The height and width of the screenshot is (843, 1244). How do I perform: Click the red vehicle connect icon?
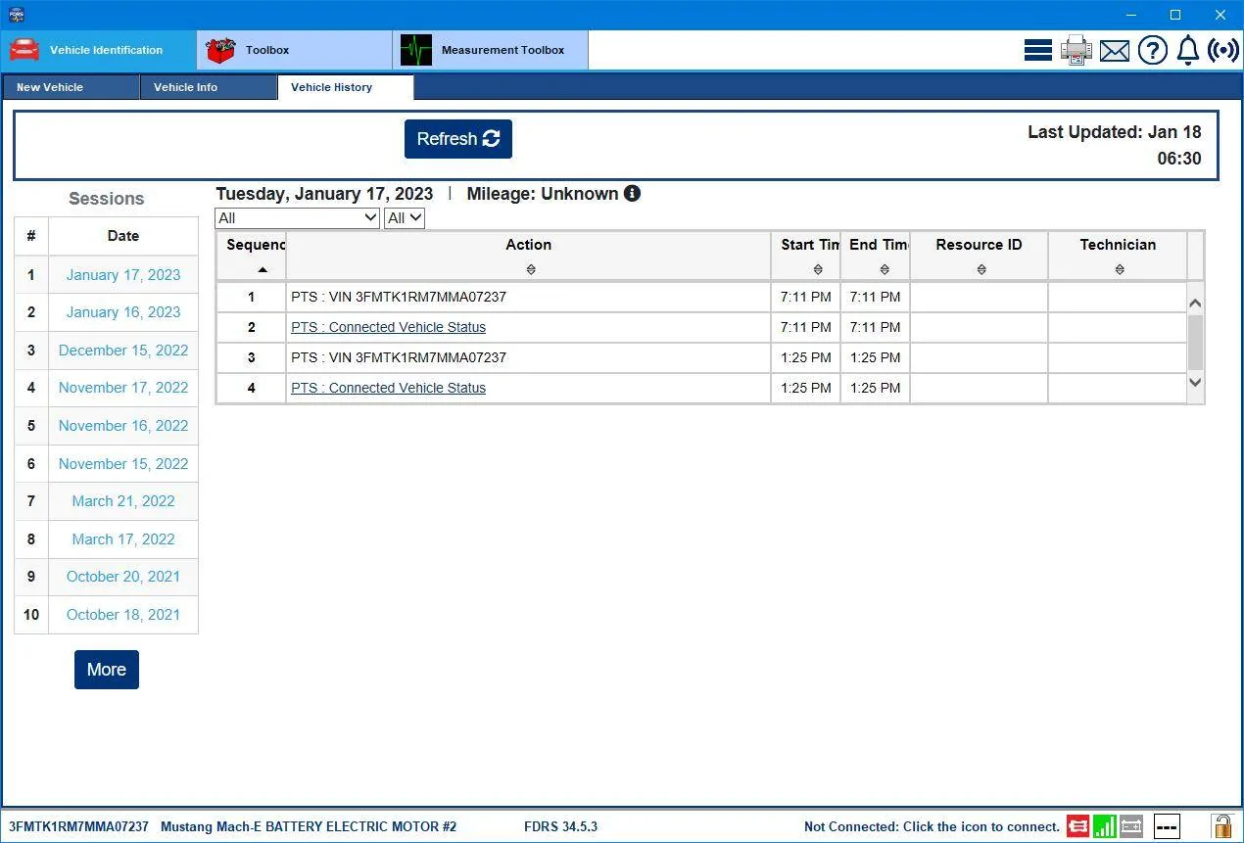(1077, 826)
